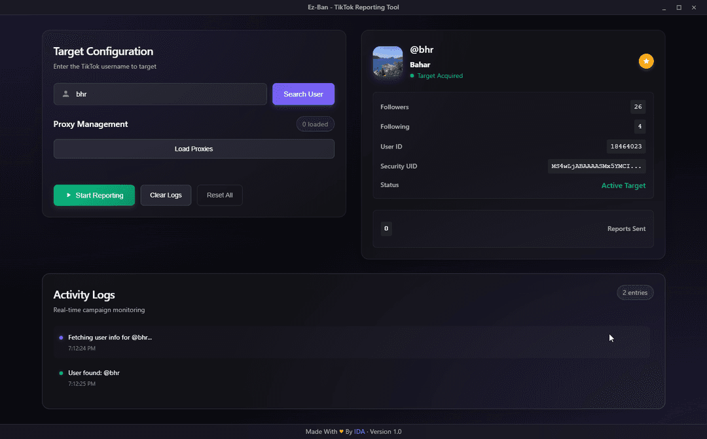Click the 2 entries badge in Activity Logs
The height and width of the screenshot is (439, 707).
tap(634, 292)
